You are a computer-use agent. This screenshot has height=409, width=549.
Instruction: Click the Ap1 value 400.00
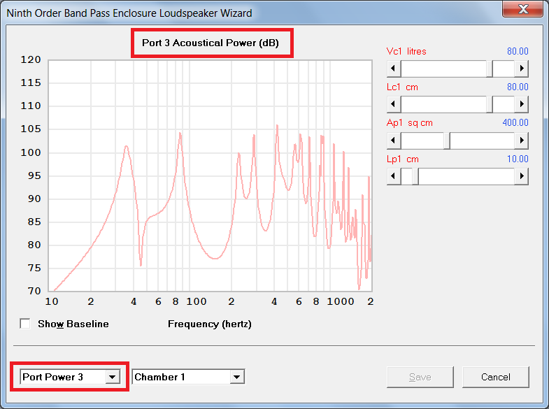pyautogui.click(x=515, y=123)
